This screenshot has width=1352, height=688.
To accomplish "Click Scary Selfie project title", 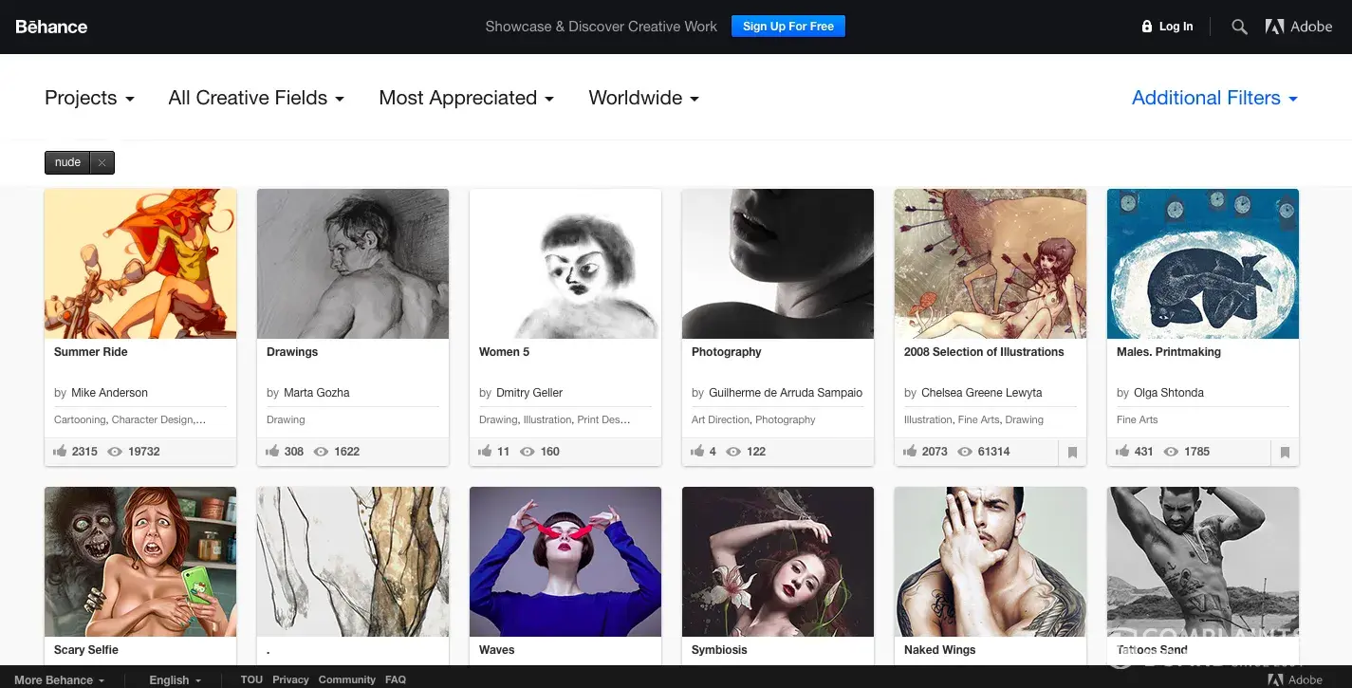I will pos(86,650).
